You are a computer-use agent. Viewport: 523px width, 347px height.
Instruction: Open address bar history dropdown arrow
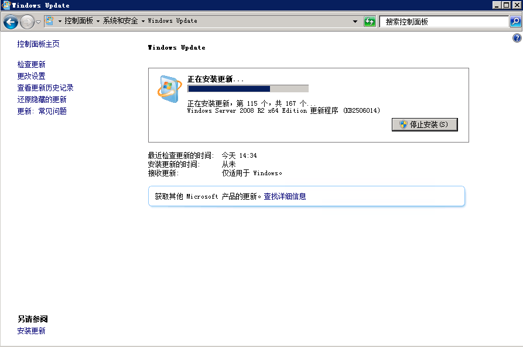coord(355,22)
